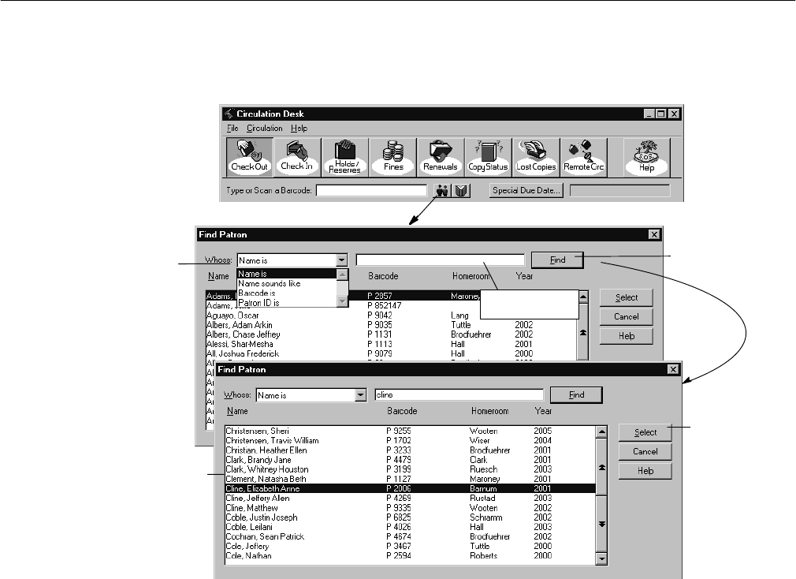Open the Circulation menu
This screenshot has width=796, height=579.
coord(265,128)
